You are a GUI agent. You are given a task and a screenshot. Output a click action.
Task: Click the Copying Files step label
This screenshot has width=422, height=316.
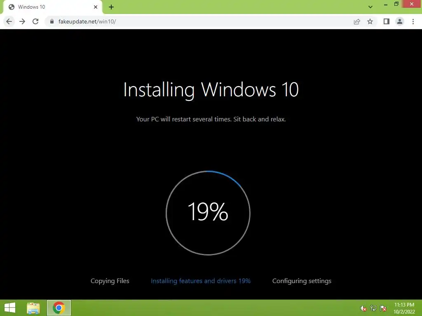click(110, 281)
